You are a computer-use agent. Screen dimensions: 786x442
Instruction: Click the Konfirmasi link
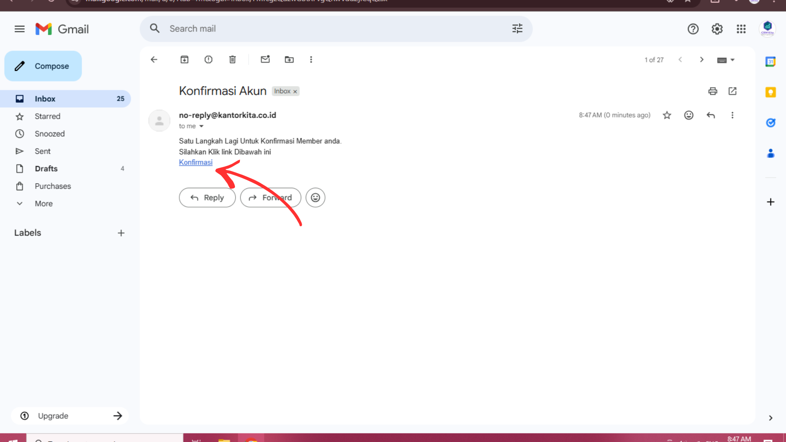point(196,162)
